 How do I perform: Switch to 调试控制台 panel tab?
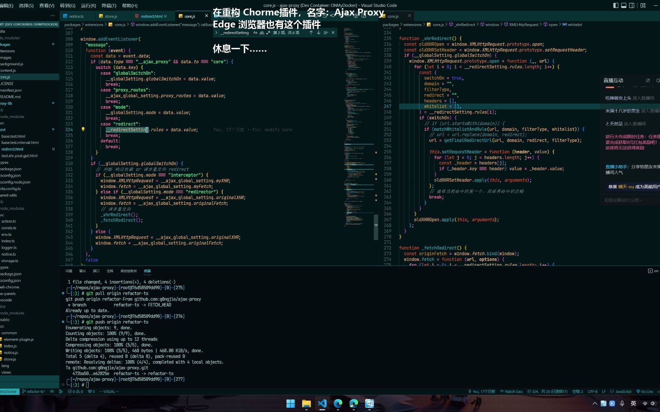point(128,271)
